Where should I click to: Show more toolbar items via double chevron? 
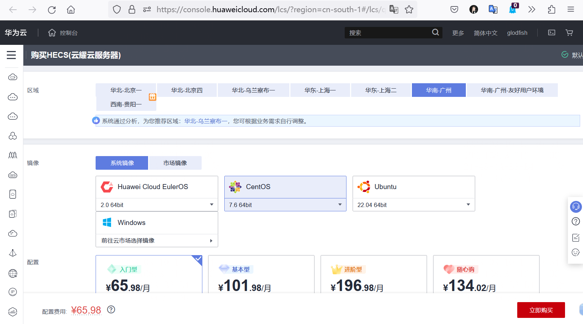[x=532, y=10]
